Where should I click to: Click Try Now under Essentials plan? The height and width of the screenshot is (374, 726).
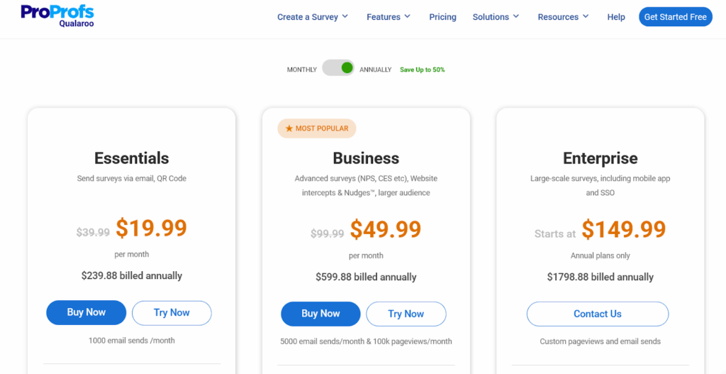pos(172,313)
